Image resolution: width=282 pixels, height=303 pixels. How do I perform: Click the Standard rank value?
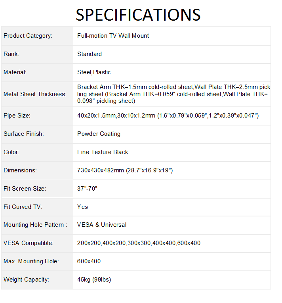tap(90, 54)
